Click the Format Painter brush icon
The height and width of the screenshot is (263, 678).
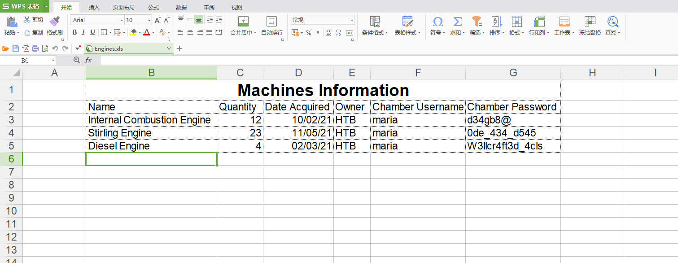pyautogui.click(x=54, y=21)
